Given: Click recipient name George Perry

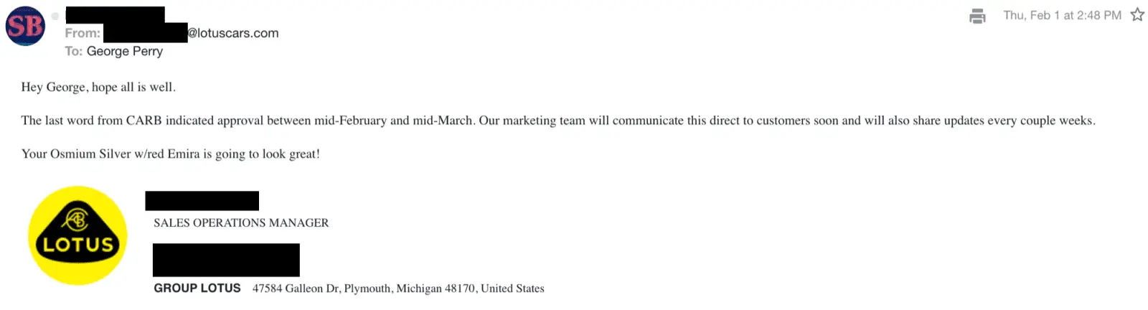Looking at the screenshot, I should (125, 51).
